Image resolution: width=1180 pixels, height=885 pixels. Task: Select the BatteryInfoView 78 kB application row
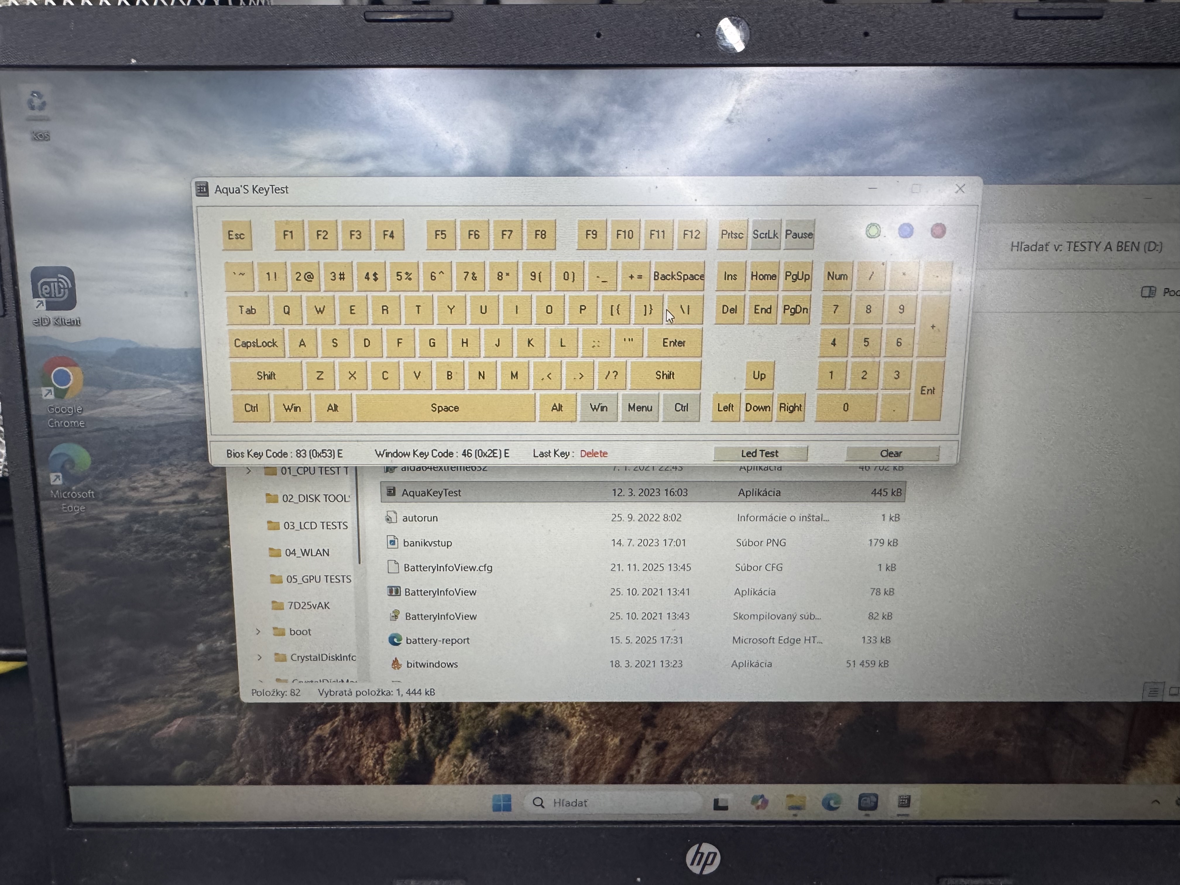click(642, 591)
